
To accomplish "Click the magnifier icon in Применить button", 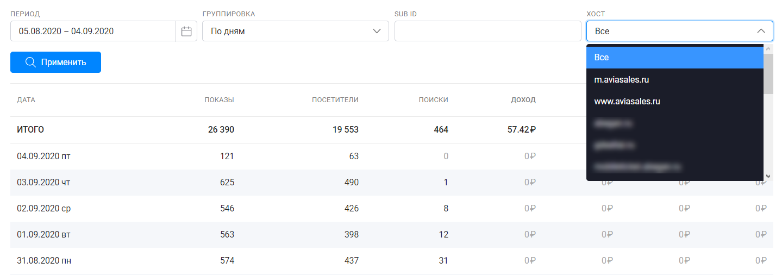I will click(30, 62).
